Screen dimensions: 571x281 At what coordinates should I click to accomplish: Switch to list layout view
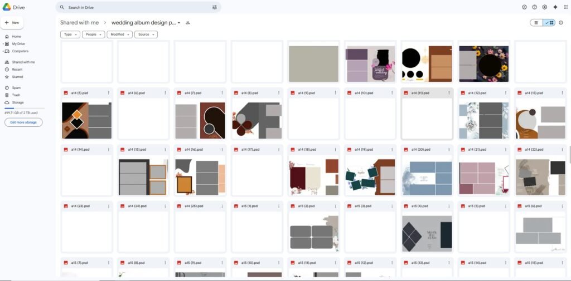[536, 23]
